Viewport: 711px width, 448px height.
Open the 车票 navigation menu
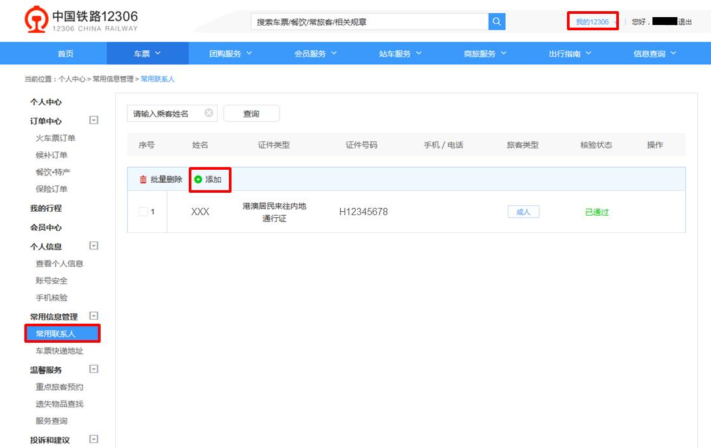click(147, 54)
